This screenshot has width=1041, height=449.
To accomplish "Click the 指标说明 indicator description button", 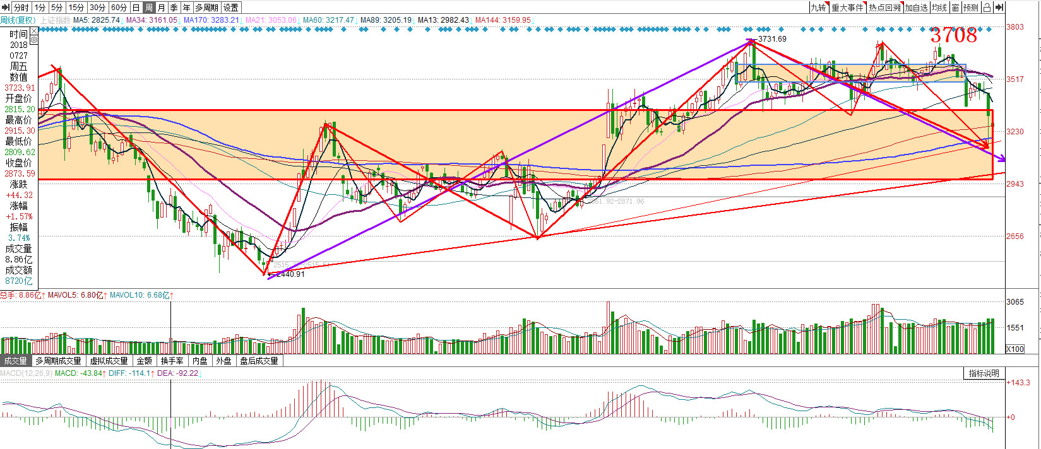I will 984,373.
